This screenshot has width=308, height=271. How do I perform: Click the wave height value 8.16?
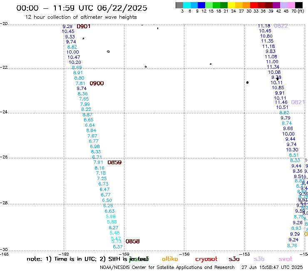[99, 168]
